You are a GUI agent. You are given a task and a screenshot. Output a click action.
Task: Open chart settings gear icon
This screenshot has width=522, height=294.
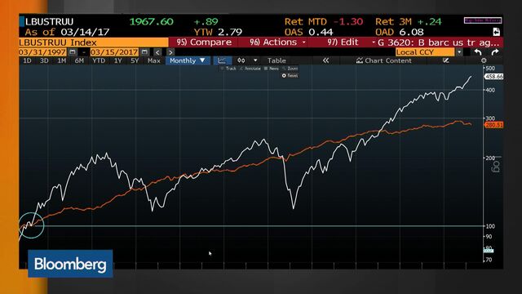click(484, 60)
